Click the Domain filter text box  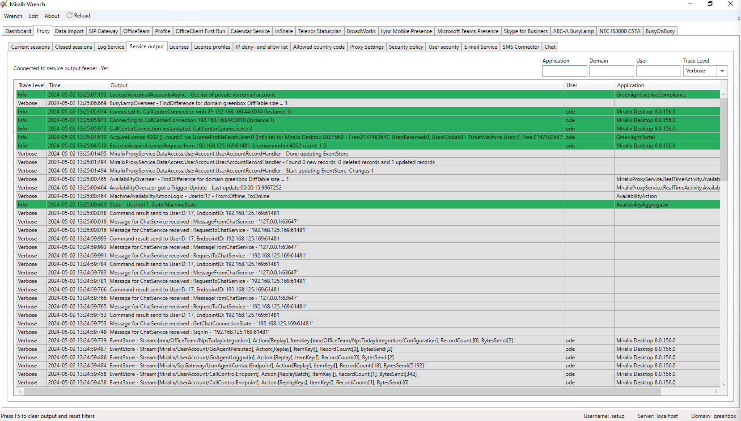tap(612, 71)
